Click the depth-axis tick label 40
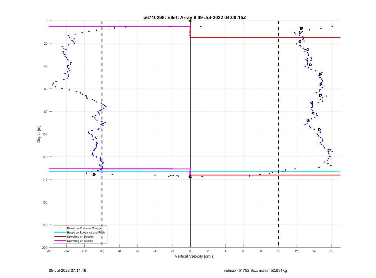 pos(45,66)
